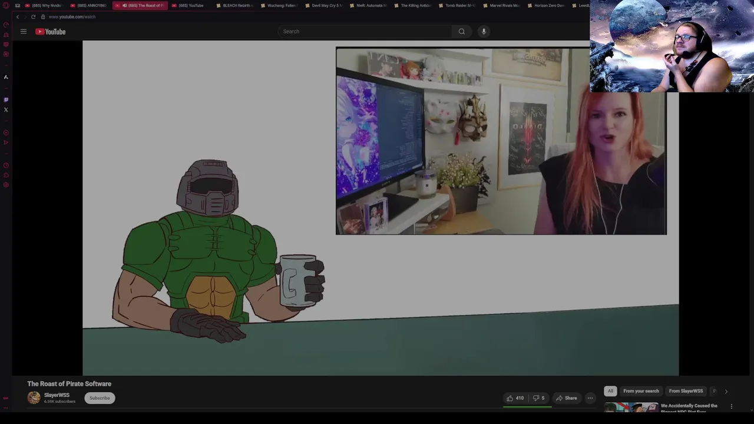Image resolution: width=754 pixels, height=424 pixels.
Task: Open We Accidentally Caused video thumbnail
Action: tap(631, 408)
